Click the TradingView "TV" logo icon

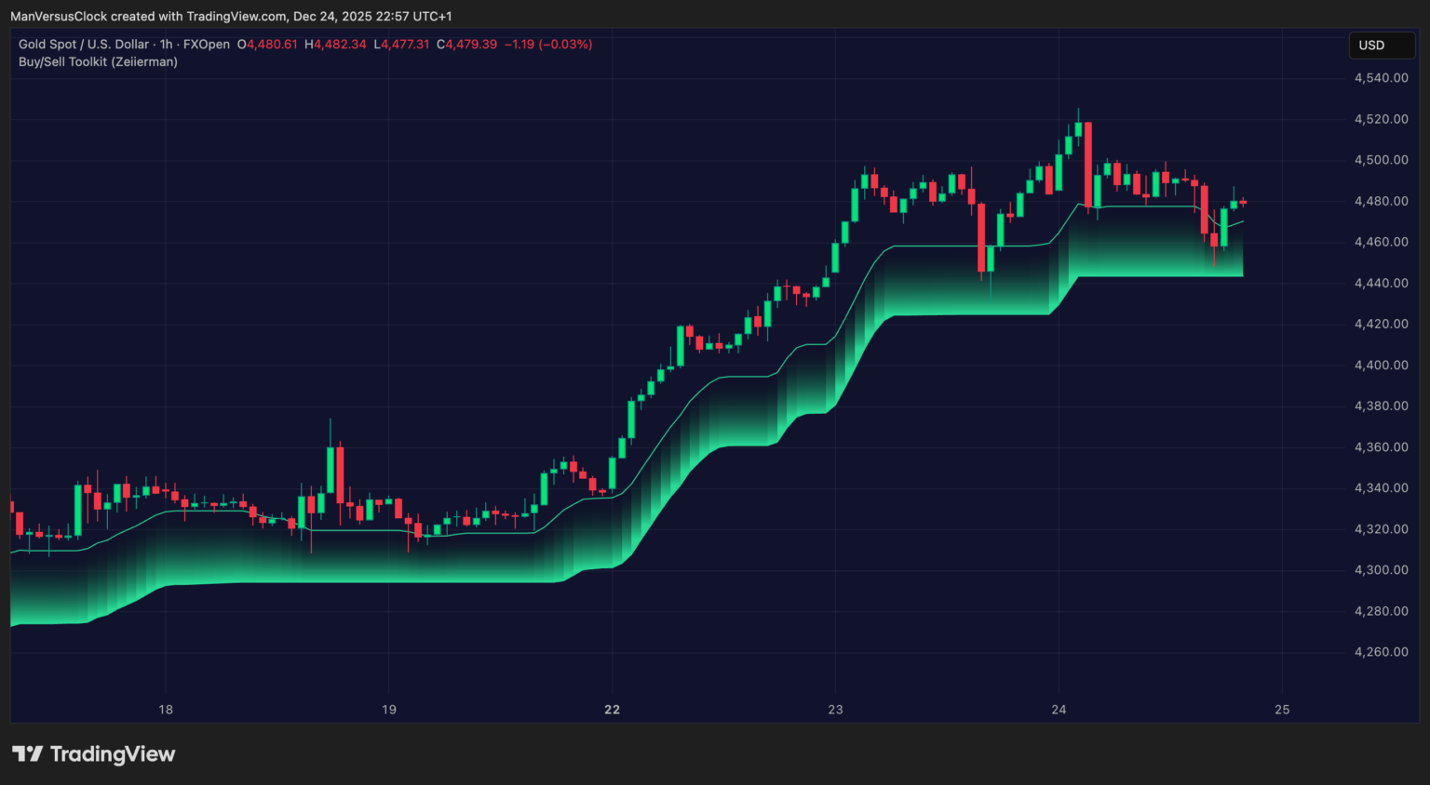(30, 754)
